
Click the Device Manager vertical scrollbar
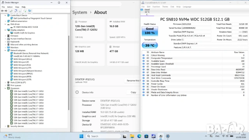(x=69, y=73)
